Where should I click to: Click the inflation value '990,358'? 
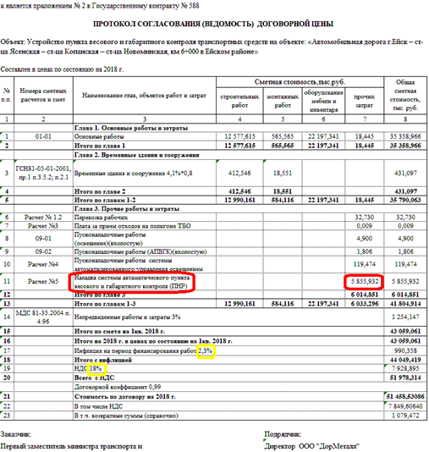[x=405, y=351]
